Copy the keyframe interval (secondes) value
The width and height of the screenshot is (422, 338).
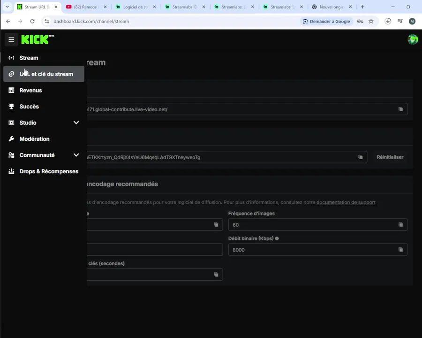216,274
